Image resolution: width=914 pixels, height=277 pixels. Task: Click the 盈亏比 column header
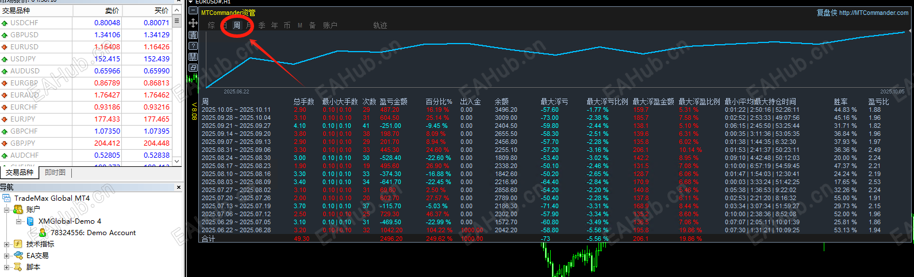click(x=878, y=102)
